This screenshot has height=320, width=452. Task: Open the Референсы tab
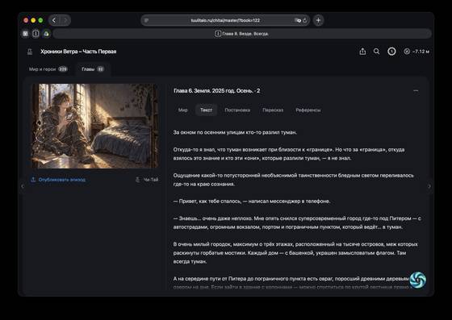(x=308, y=110)
